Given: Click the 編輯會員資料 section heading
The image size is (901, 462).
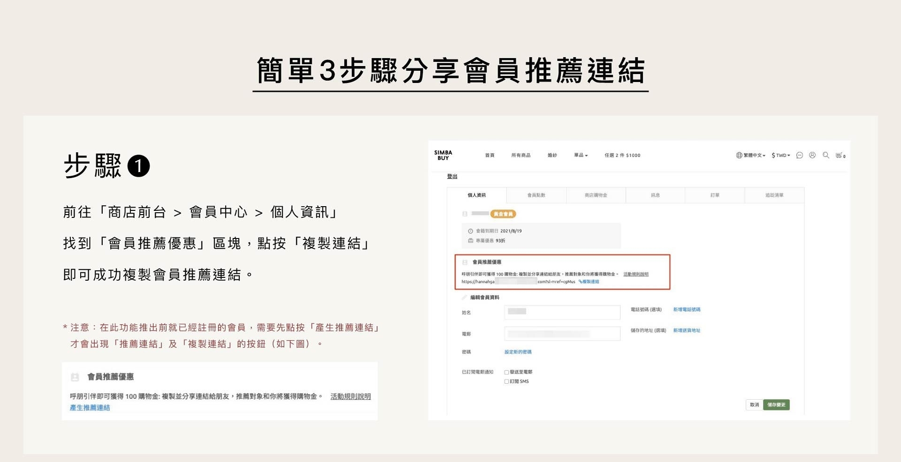Looking at the screenshot, I should tap(485, 298).
